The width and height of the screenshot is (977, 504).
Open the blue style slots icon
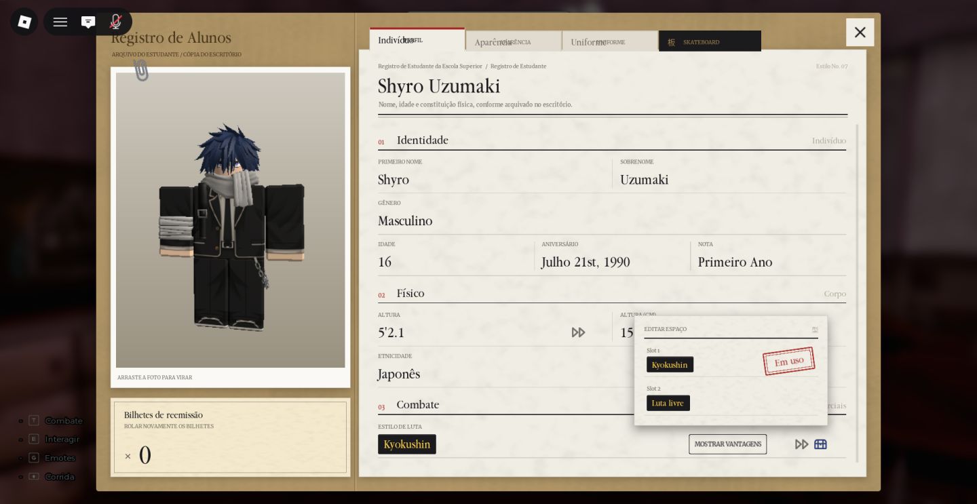click(820, 444)
